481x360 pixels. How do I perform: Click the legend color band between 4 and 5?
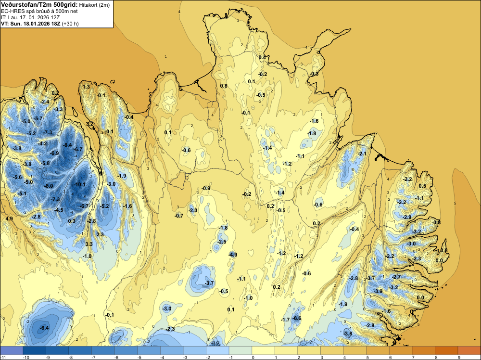tap(355, 350)
